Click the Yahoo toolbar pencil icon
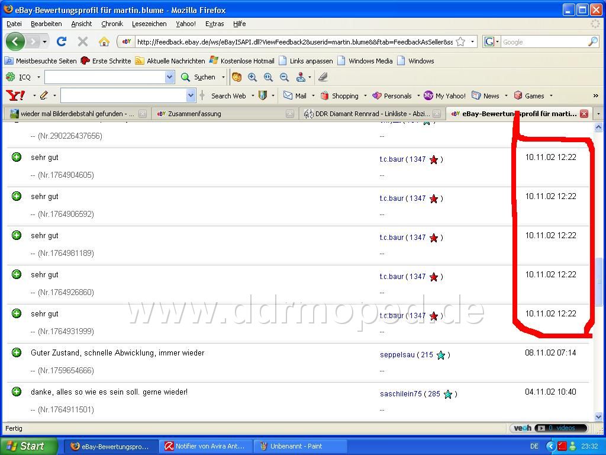 44,95
